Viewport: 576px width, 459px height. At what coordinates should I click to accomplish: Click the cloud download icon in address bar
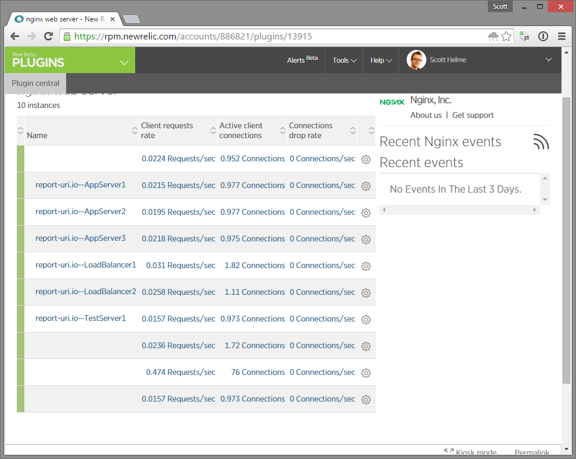[493, 36]
